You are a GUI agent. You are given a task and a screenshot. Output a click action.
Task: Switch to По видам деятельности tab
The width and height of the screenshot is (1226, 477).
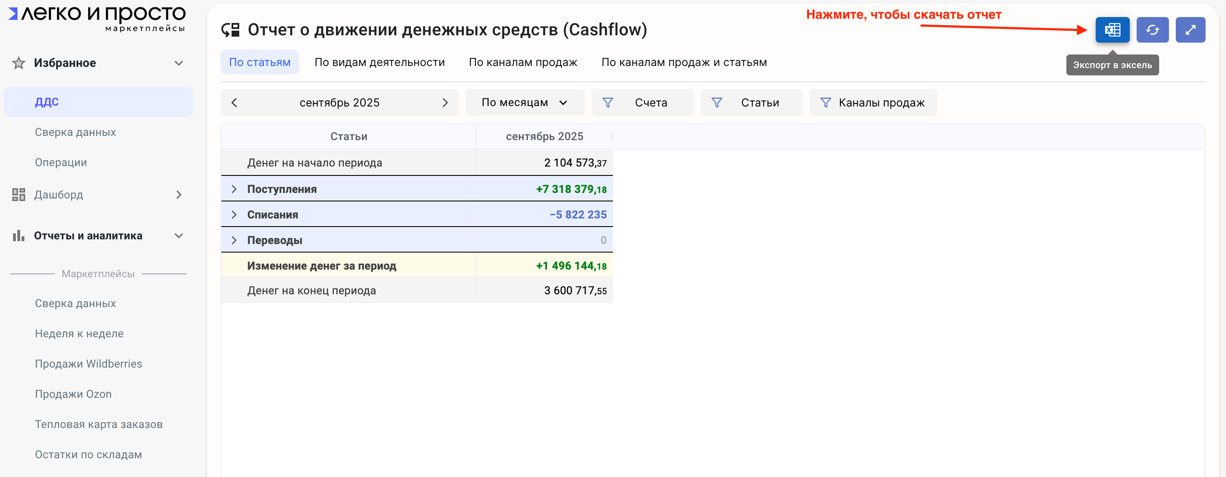coord(379,62)
